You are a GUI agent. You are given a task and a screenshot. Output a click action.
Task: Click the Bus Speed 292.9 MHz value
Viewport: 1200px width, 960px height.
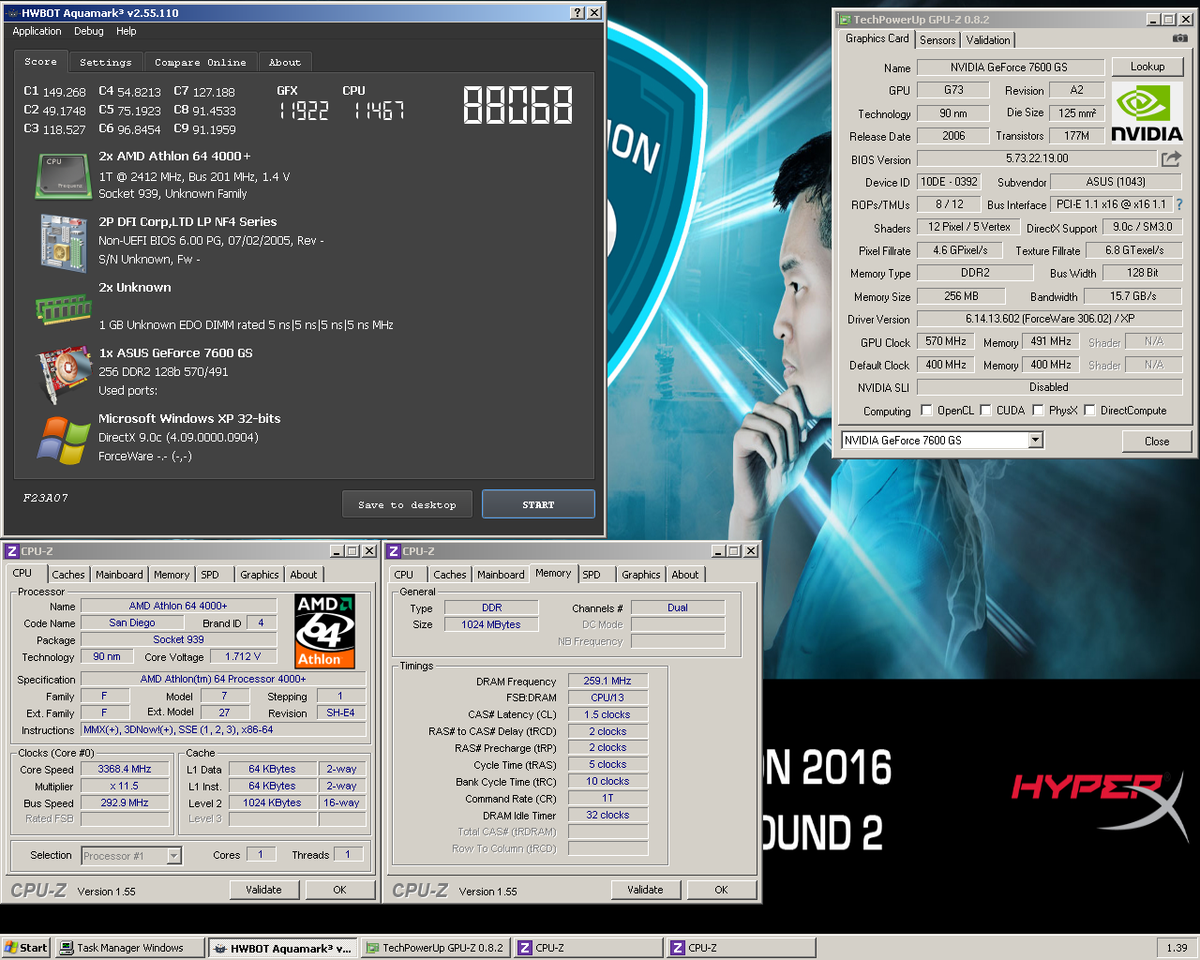click(x=125, y=802)
